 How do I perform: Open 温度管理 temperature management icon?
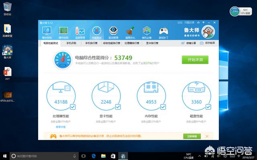80,32
